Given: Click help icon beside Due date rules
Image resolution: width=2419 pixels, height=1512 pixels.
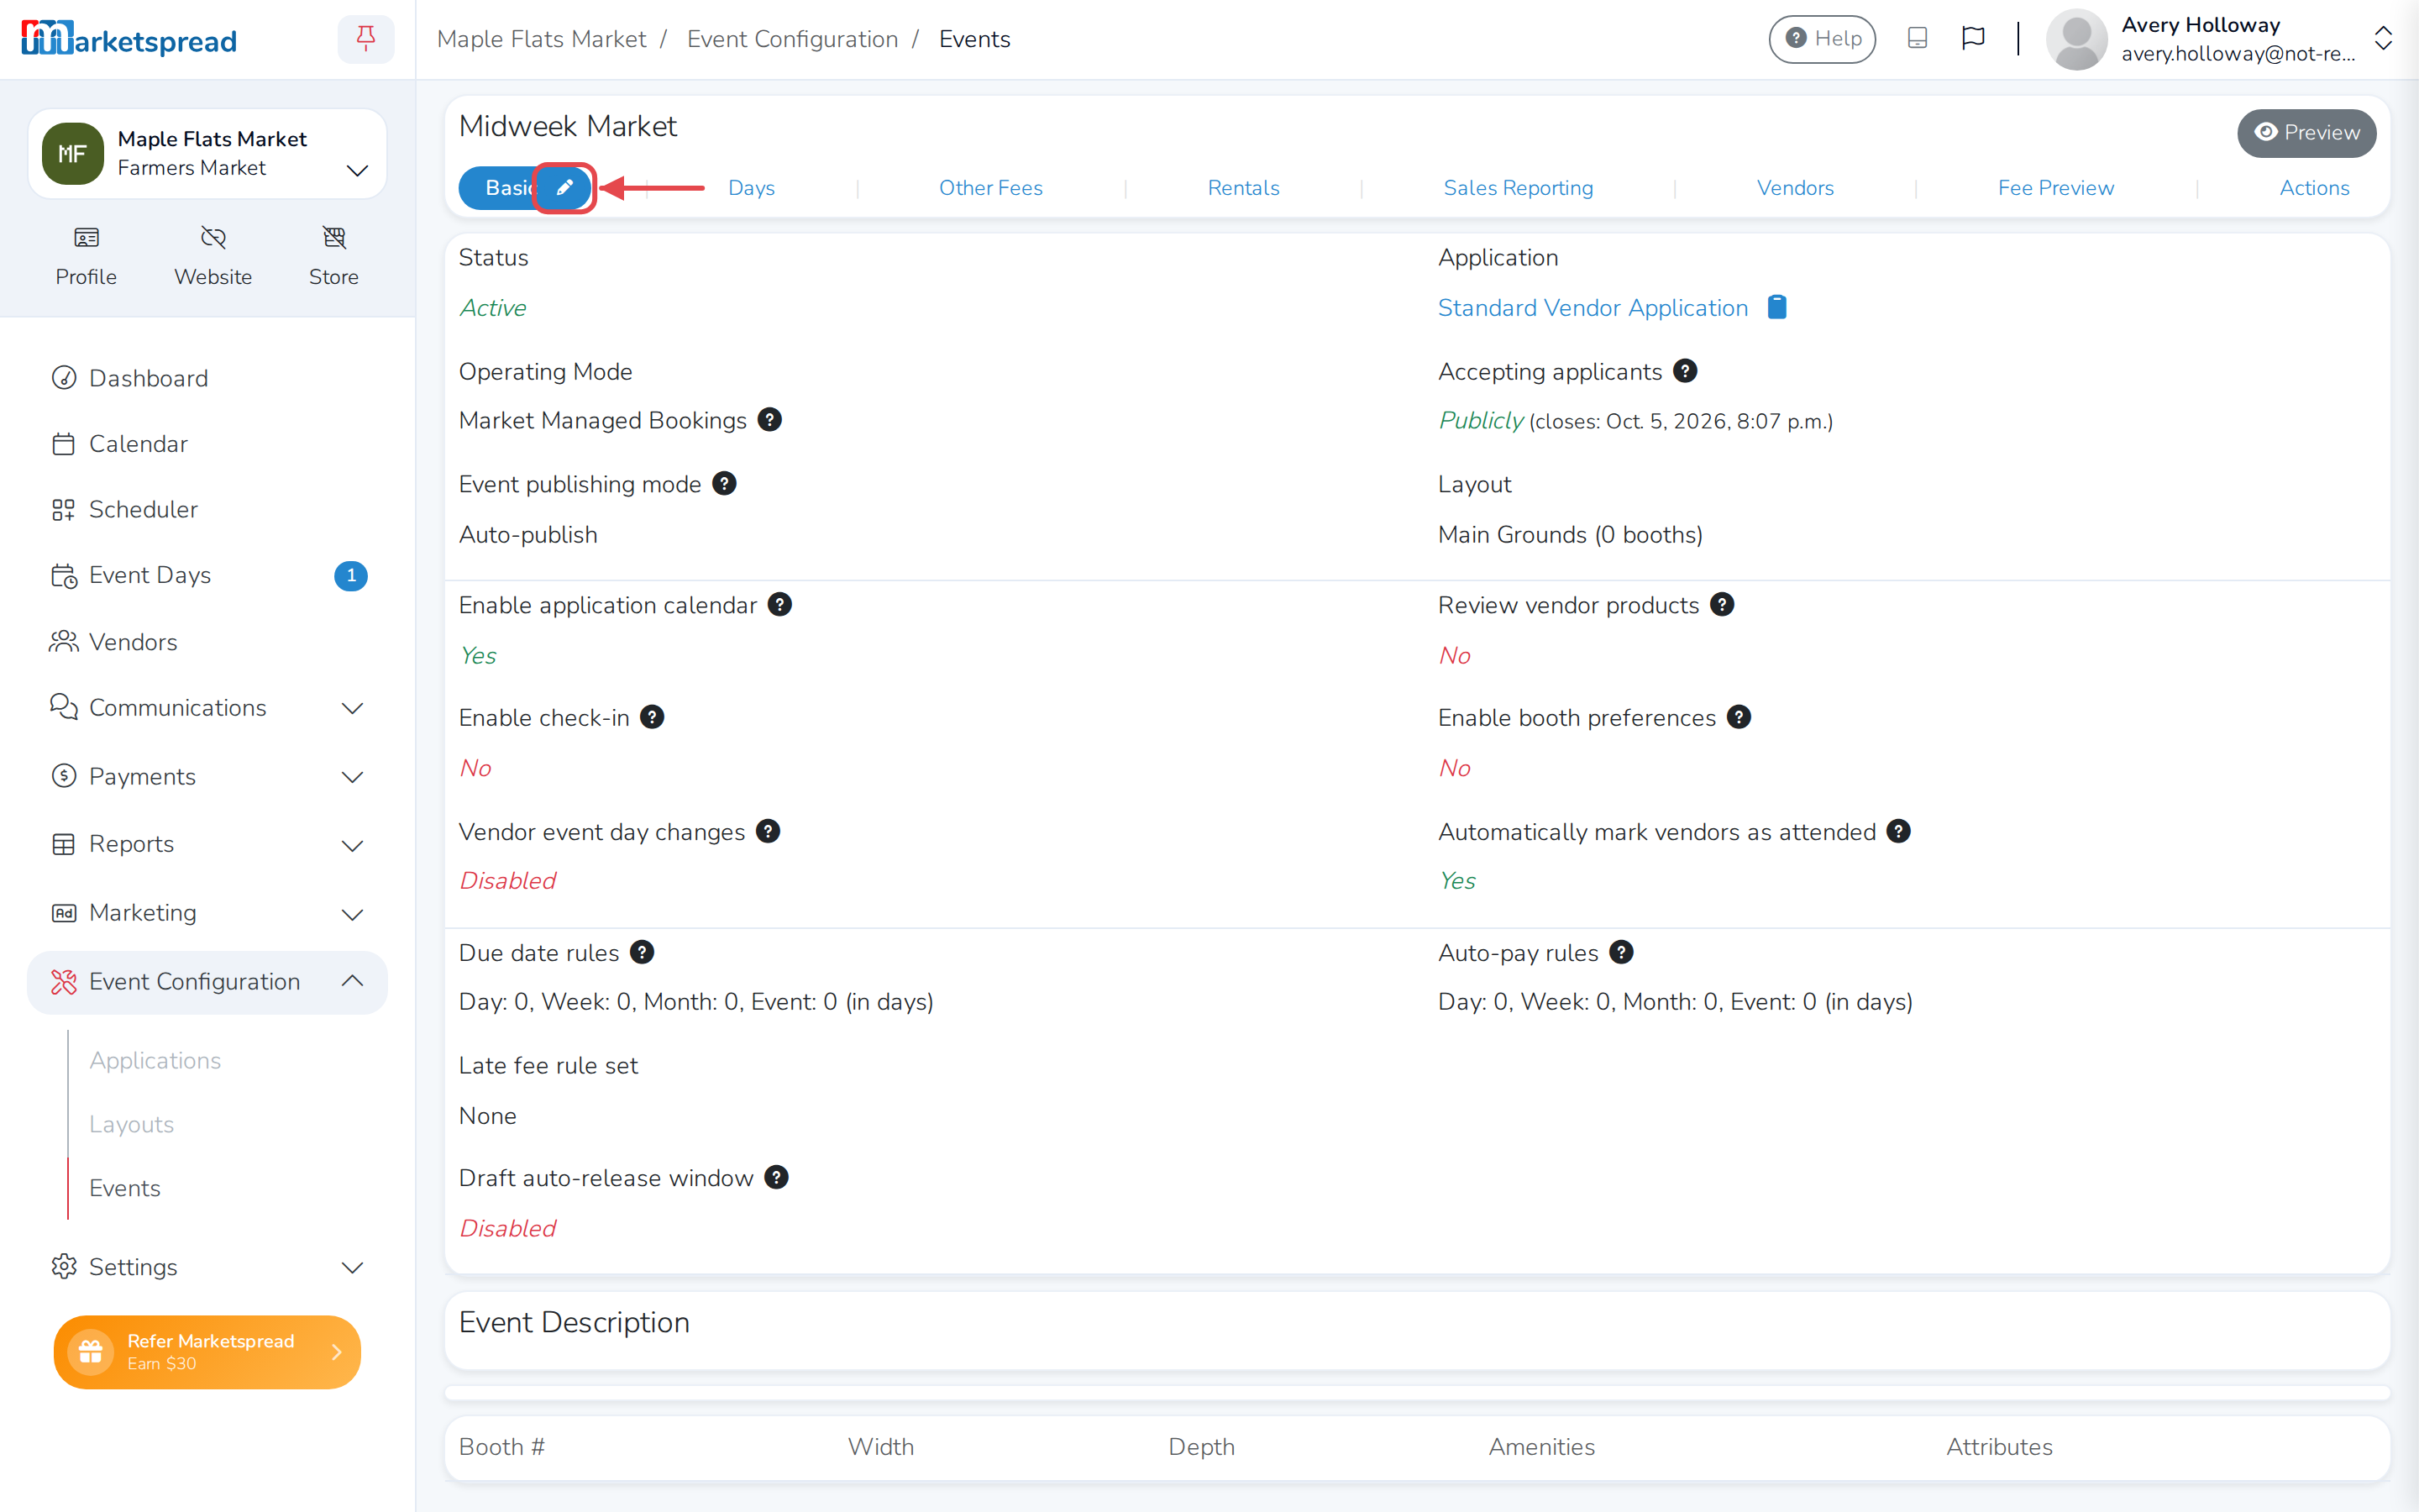Looking at the screenshot, I should pos(643,952).
